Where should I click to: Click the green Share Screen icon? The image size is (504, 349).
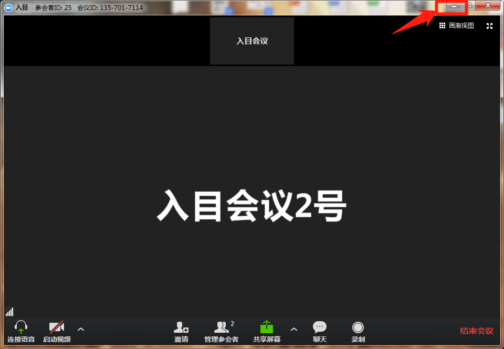[267, 327]
